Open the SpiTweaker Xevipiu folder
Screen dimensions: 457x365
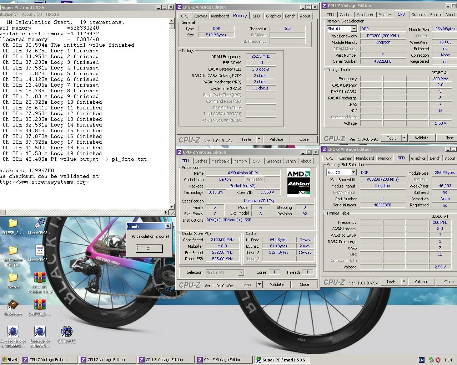click(13, 251)
